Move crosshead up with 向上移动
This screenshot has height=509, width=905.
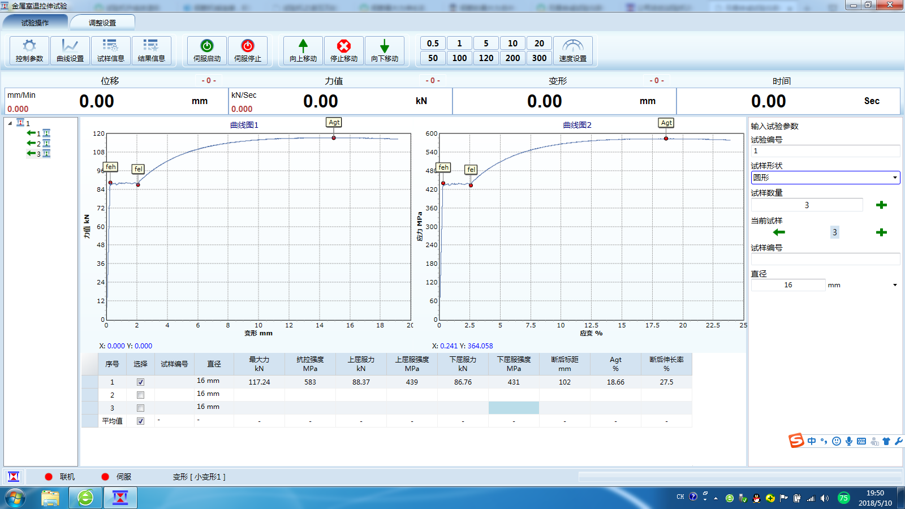(x=303, y=50)
